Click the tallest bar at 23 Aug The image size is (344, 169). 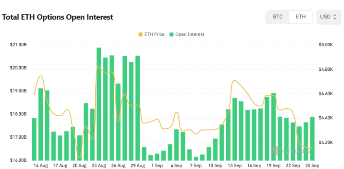pos(99,104)
